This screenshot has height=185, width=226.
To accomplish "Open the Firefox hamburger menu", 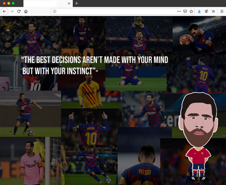I will click(x=222, y=11).
